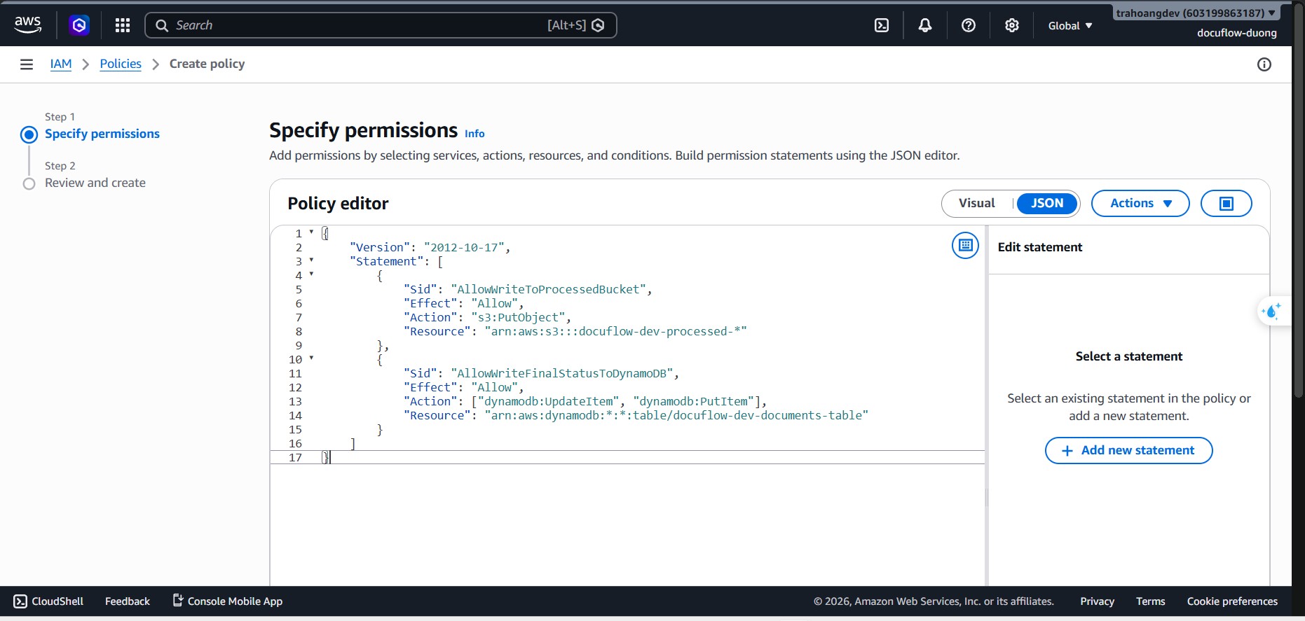This screenshot has width=1305, height=621.
Task: Open the Amazon Q assistant floating icon
Action: point(1271,311)
